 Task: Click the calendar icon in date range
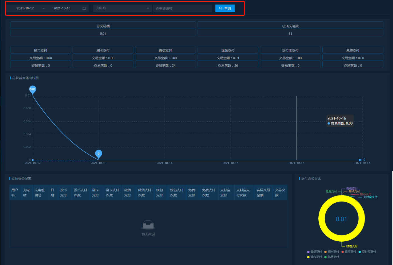tap(84, 8)
